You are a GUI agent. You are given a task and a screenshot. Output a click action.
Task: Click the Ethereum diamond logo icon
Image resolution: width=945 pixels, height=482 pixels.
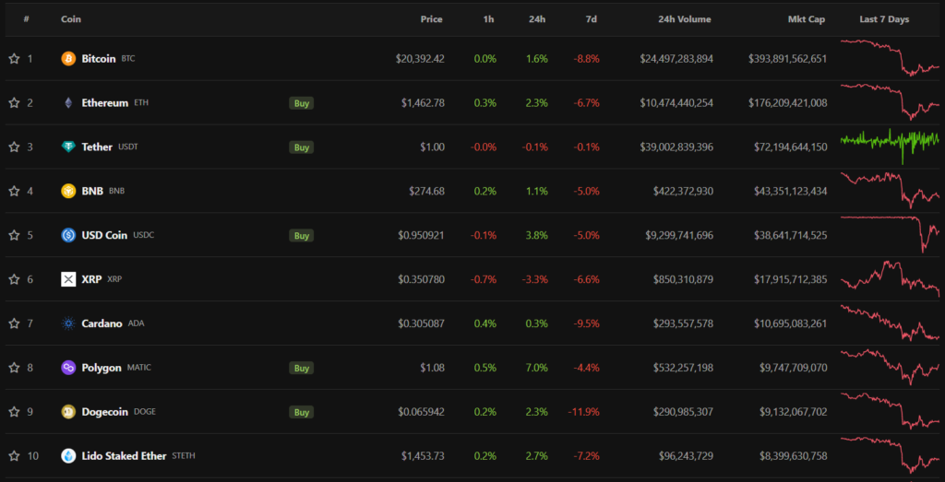68,103
